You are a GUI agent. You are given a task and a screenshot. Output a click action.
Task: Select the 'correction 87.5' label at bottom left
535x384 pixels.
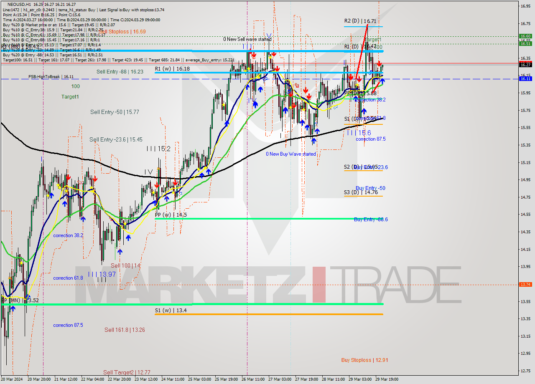[68, 325]
